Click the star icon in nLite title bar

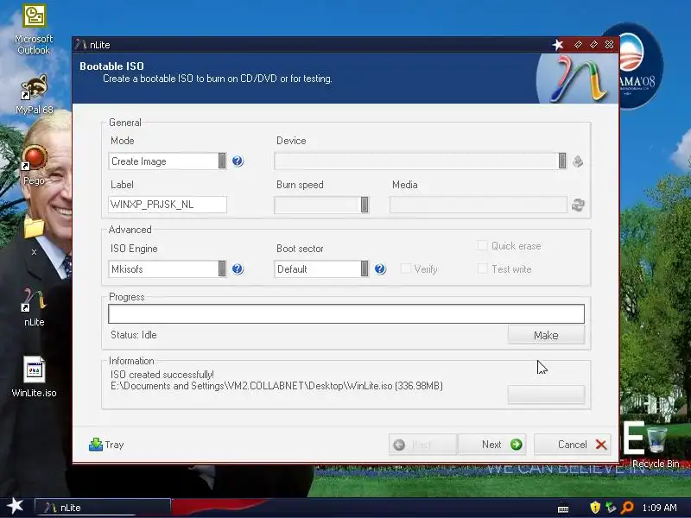tap(558, 45)
